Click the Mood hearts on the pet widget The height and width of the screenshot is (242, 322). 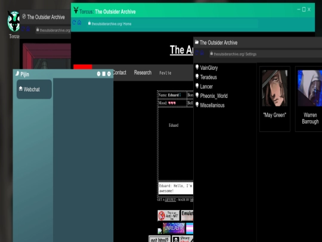click(172, 103)
